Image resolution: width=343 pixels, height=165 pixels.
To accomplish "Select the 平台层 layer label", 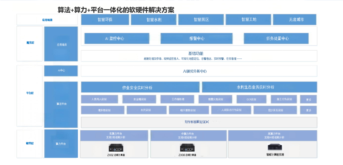I will coord(30,96).
